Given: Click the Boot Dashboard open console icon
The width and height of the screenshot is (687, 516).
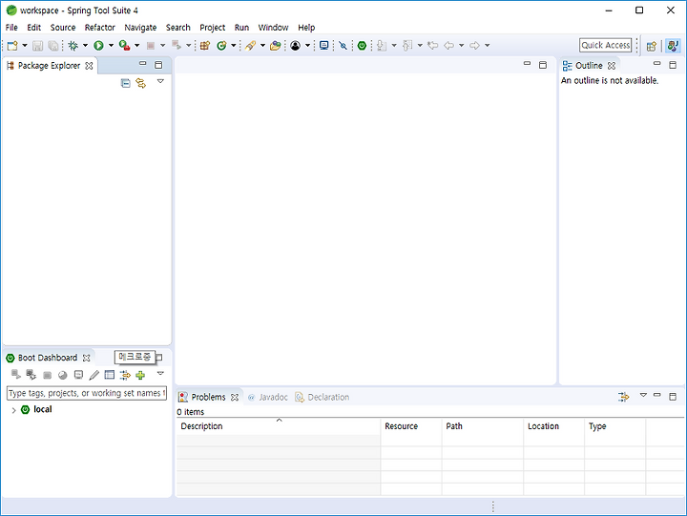Looking at the screenshot, I should (78, 375).
